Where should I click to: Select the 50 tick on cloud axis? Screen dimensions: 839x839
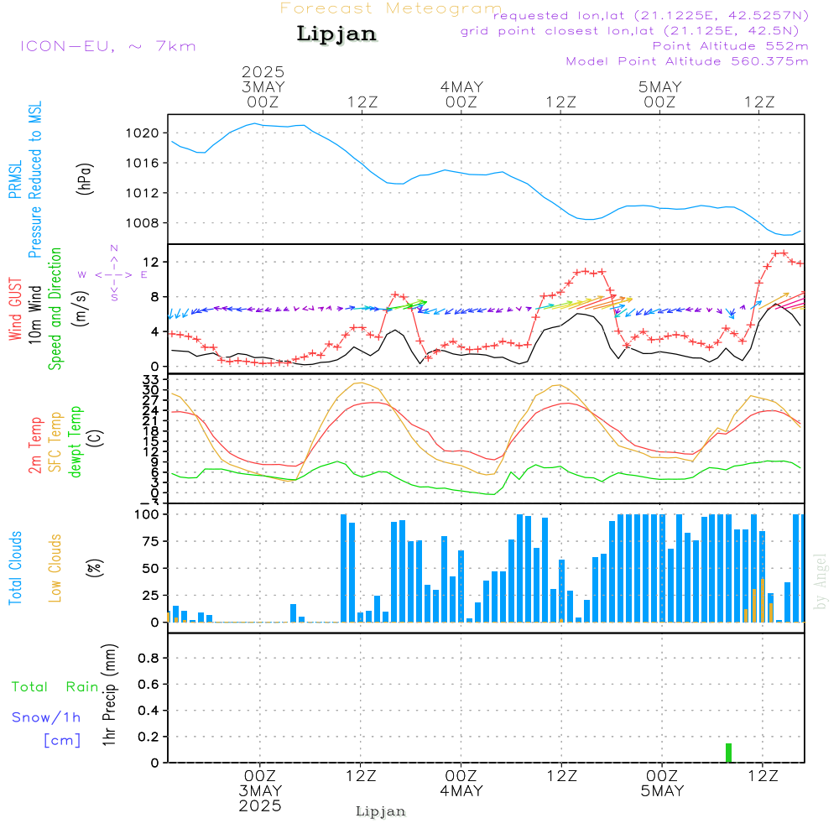[151, 569]
